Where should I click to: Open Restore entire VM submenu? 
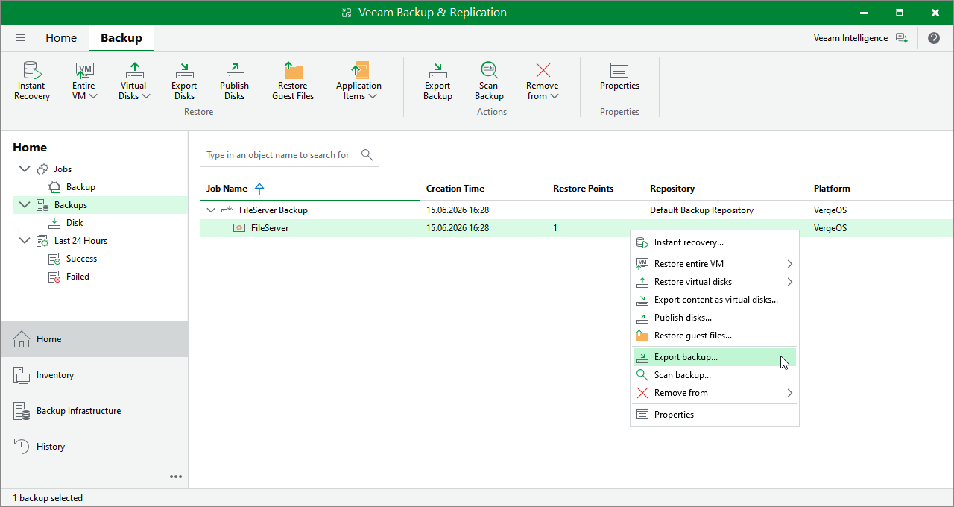715,264
